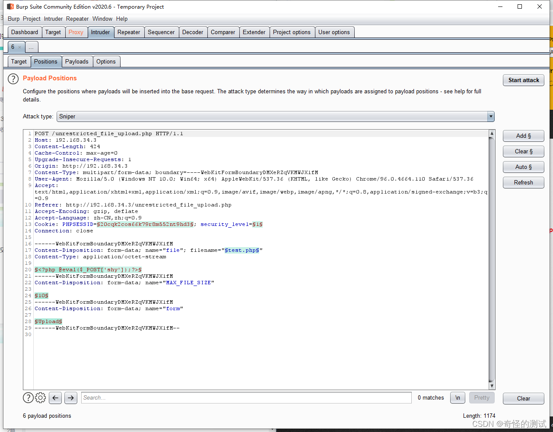Viewport: 553px width, 432px height.
Task: Click the '6 payload positions' status text
Action: [x=47, y=416]
